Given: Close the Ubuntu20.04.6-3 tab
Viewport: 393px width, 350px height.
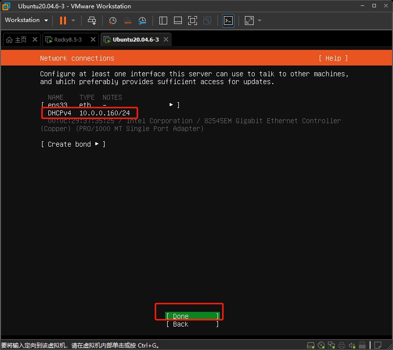Looking at the screenshot, I should pos(166,40).
